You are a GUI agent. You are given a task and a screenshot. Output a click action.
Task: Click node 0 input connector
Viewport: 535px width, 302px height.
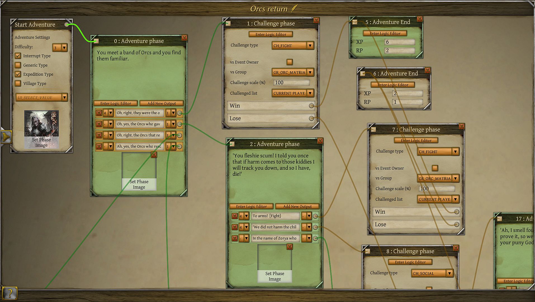click(x=96, y=41)
